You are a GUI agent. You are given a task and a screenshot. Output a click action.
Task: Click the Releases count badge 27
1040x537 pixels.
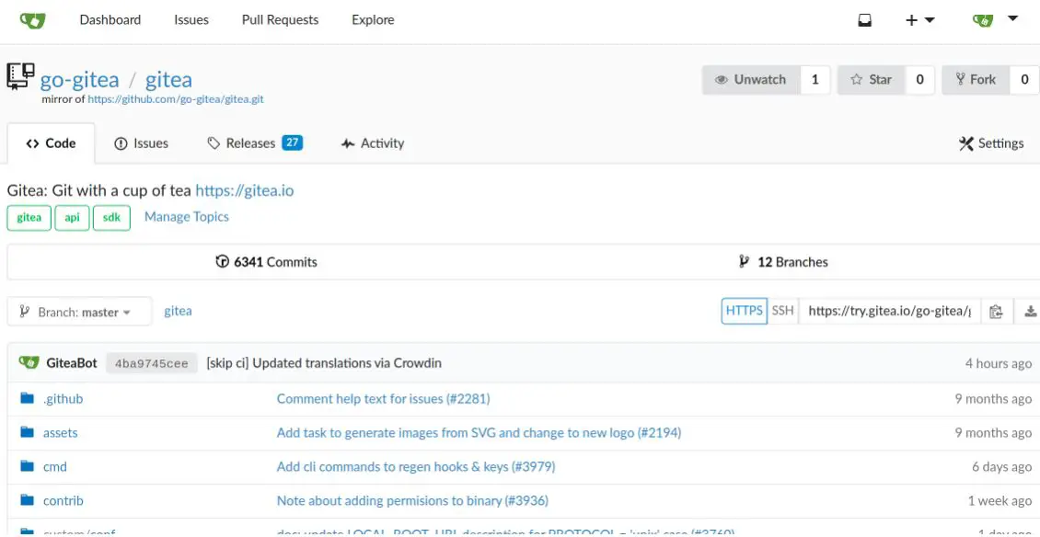pos(292,143)
